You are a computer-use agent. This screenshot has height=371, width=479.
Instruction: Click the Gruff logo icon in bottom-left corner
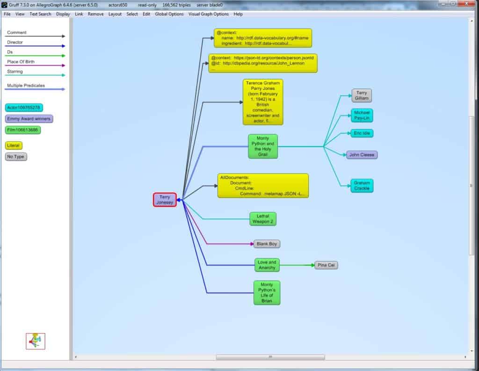click(35, 341)
